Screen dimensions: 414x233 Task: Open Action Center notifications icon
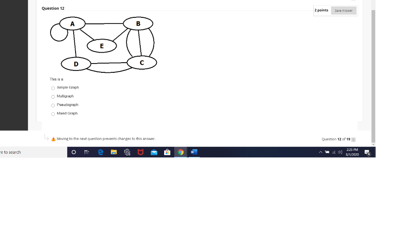coord(368,153)
